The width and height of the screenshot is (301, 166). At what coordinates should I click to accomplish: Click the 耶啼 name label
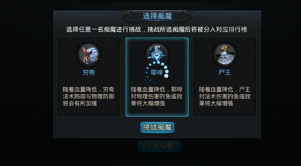(157, 73)
